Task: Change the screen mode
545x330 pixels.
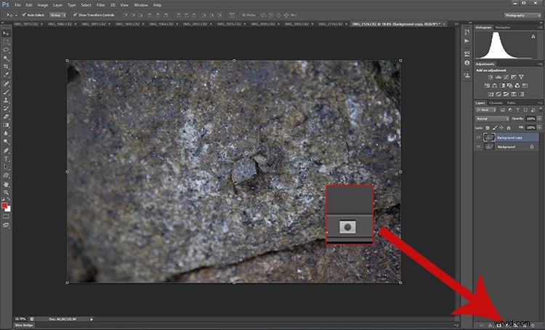Action: (x=6, y=225)
